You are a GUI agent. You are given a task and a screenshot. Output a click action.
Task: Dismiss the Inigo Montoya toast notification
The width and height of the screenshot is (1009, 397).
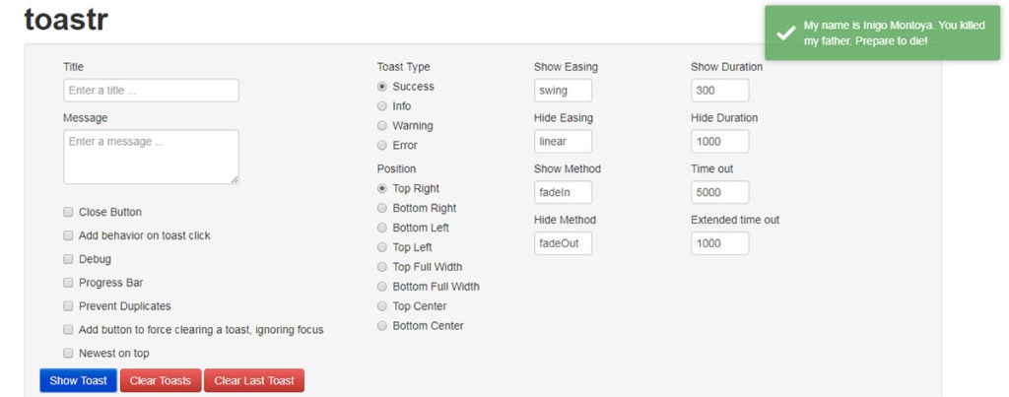point(881,33)
